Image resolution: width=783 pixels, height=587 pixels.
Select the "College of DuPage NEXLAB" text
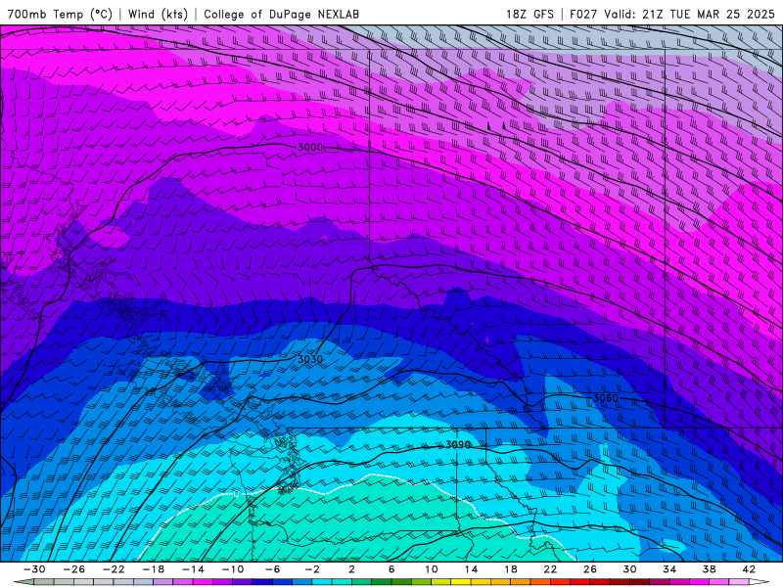[281, 14]
